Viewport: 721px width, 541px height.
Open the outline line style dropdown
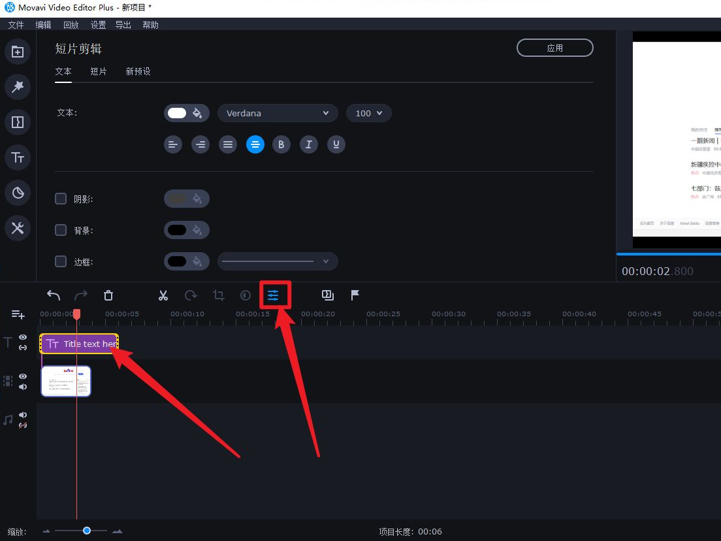point(278,261)
